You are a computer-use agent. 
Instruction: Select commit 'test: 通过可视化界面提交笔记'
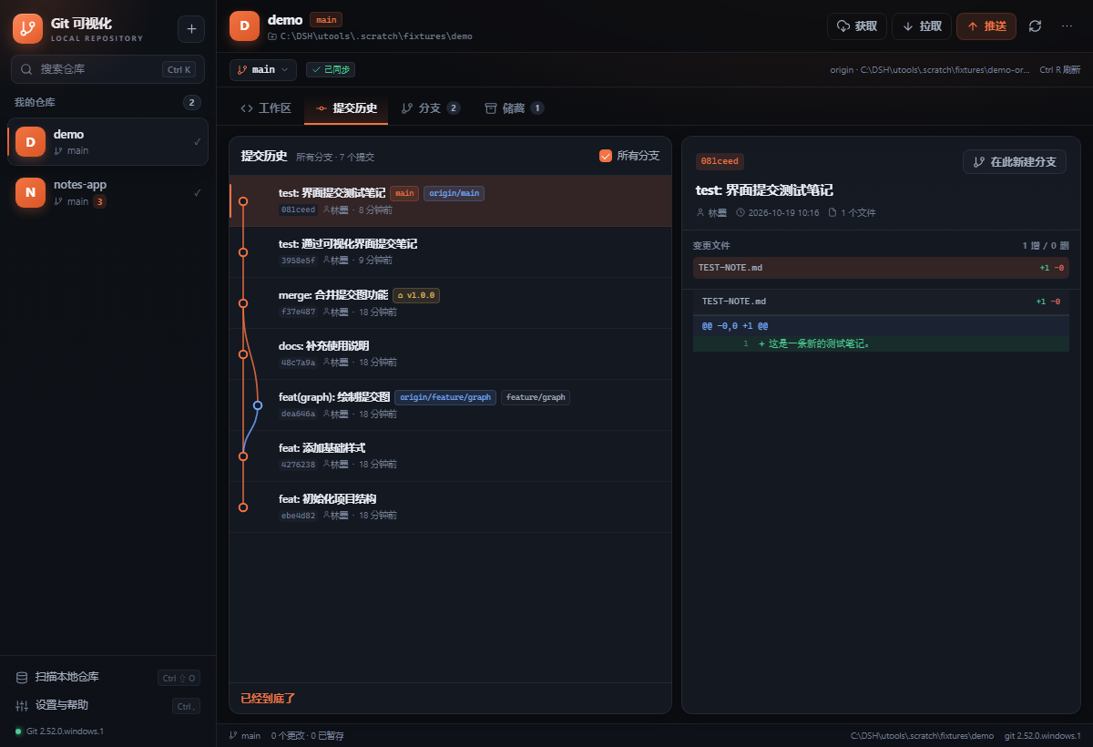pyautogui.click(x=450, y=251)
